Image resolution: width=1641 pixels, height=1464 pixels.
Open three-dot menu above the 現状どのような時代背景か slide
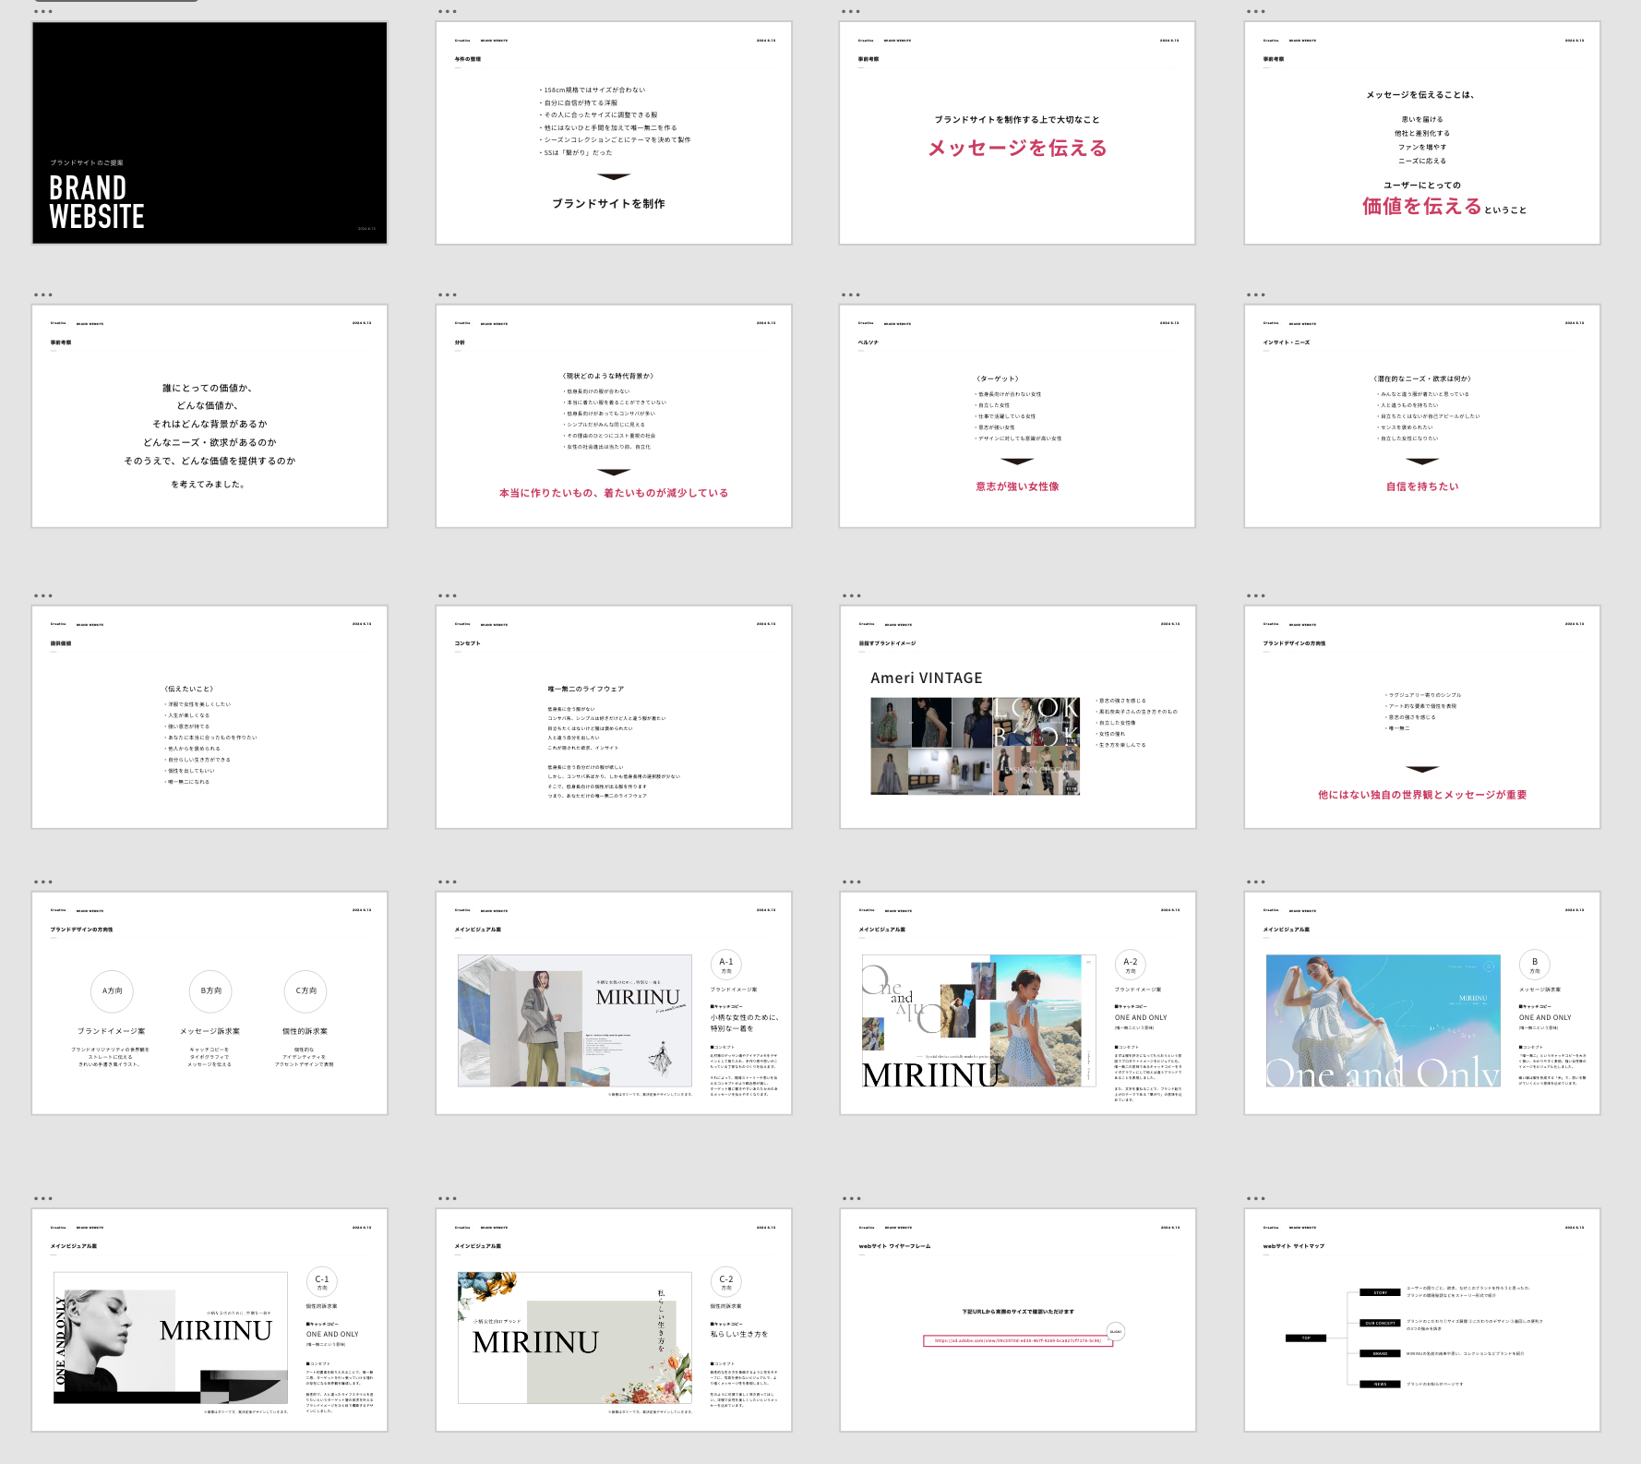448,295
